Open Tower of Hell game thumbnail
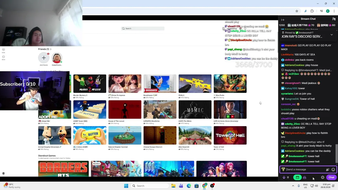Image resolution: width=338 pixels, height=190 pixels. [230, 135]
